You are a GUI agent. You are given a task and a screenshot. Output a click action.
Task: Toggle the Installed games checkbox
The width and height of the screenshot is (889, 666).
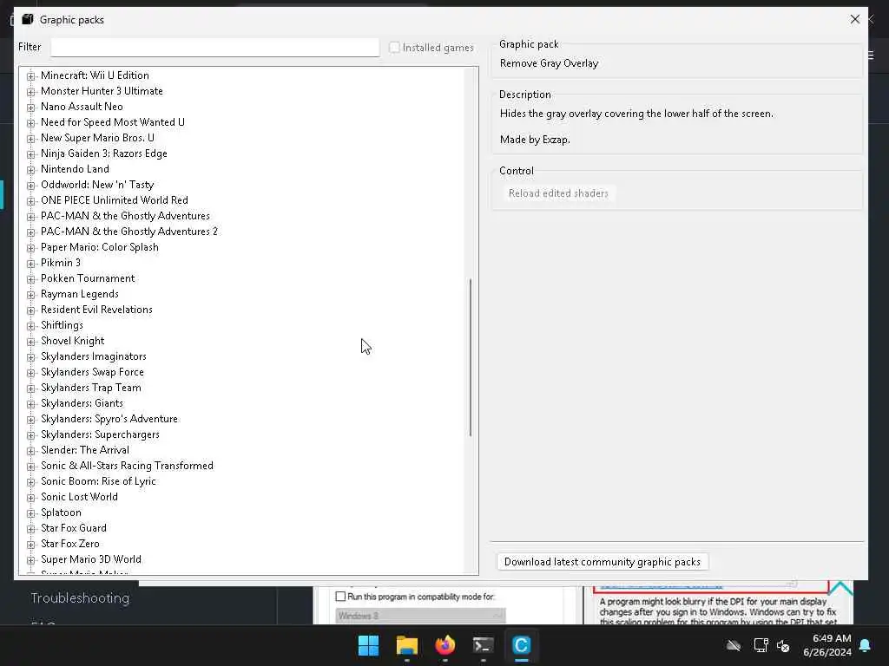tap(395, 48)
